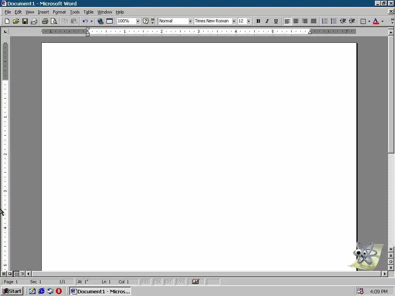Launch Opera browser from quick launch
Screen dimensions: 395x296
coord(59,291)
